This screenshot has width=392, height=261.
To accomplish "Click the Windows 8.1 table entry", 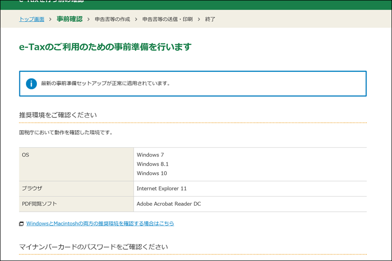I will click(152, 164).
